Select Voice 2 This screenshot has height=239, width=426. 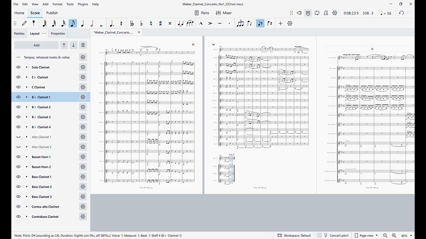(270, 23)
